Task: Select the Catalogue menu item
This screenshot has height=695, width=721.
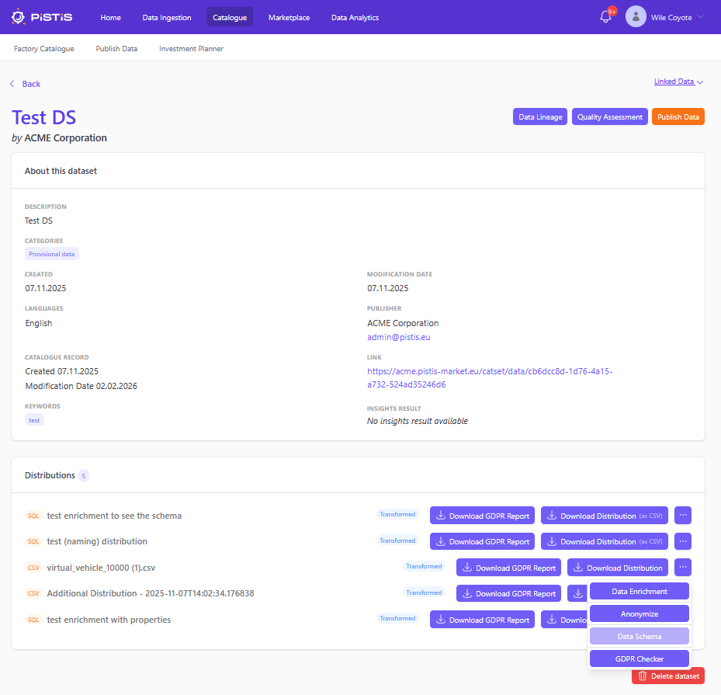Action: [x=230, y=17]
